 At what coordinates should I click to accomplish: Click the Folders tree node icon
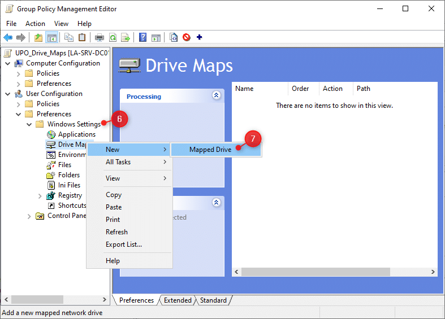point(51,175)
